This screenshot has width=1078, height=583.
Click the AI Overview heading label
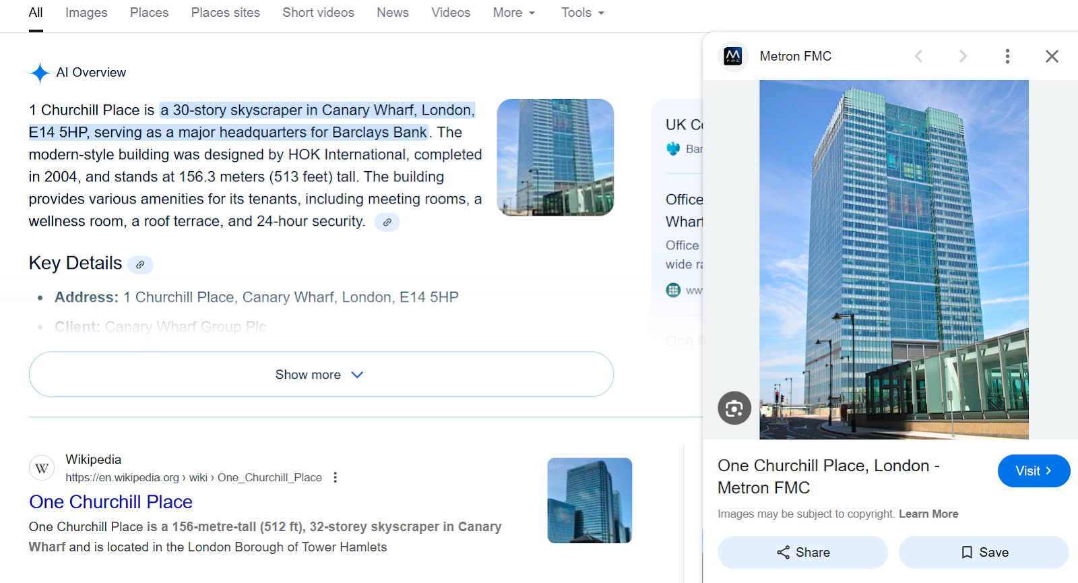[91, 73]
